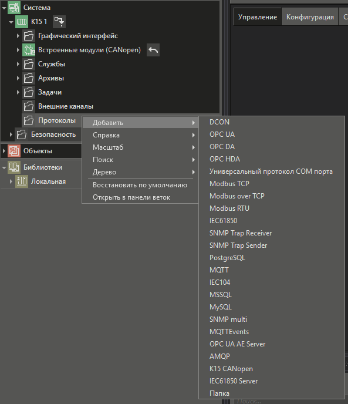
Task: Select SNMP multi
Action: [x=272, y=319]
